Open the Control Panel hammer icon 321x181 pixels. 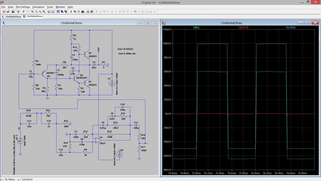click(x=18, y=12)
